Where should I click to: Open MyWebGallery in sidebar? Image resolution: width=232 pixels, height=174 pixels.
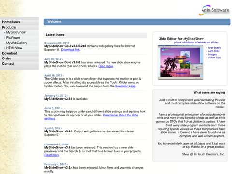[x=16, y=43]
